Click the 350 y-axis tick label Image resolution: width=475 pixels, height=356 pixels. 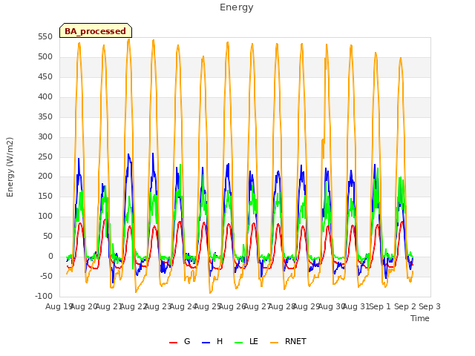coord(45,117)
